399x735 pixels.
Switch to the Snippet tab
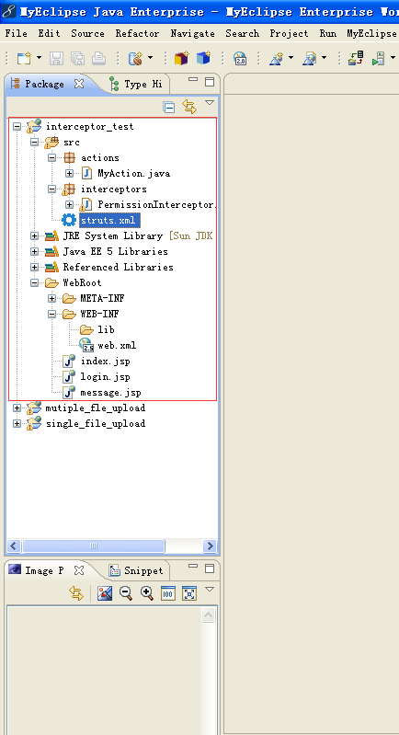[136, 570]
